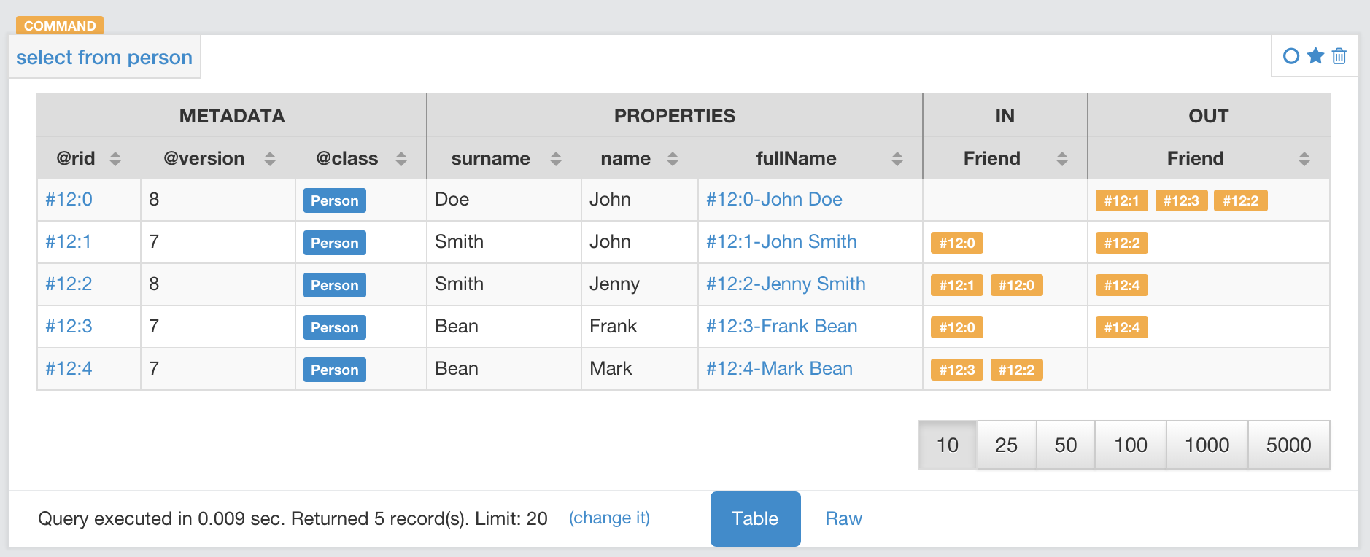
Task: Sort by @class column sort arrows
Action: [x=401, y=159]
